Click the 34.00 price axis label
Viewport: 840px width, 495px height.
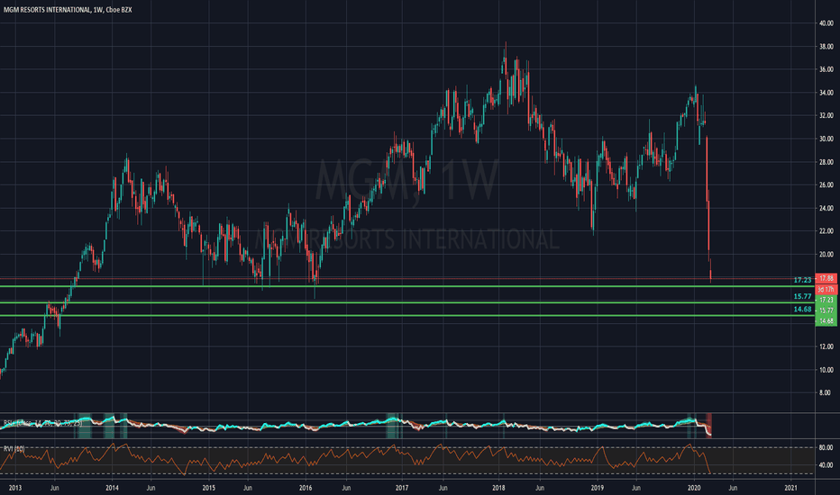[x=826, y=93]
